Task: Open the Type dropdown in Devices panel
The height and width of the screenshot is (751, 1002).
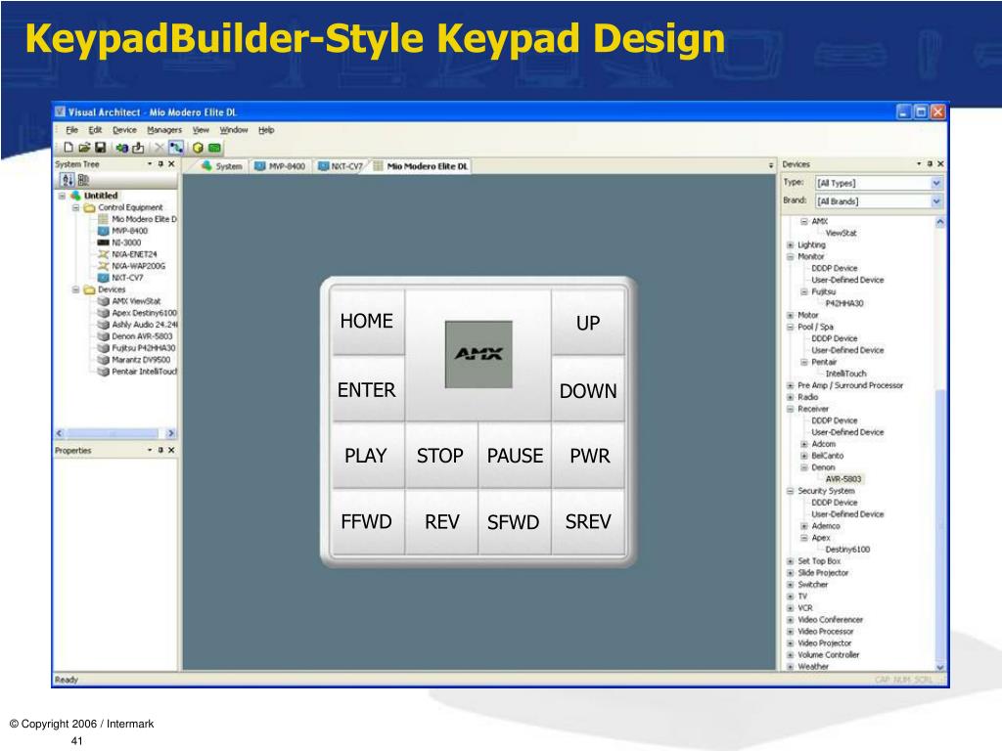Action: [936, 183]
